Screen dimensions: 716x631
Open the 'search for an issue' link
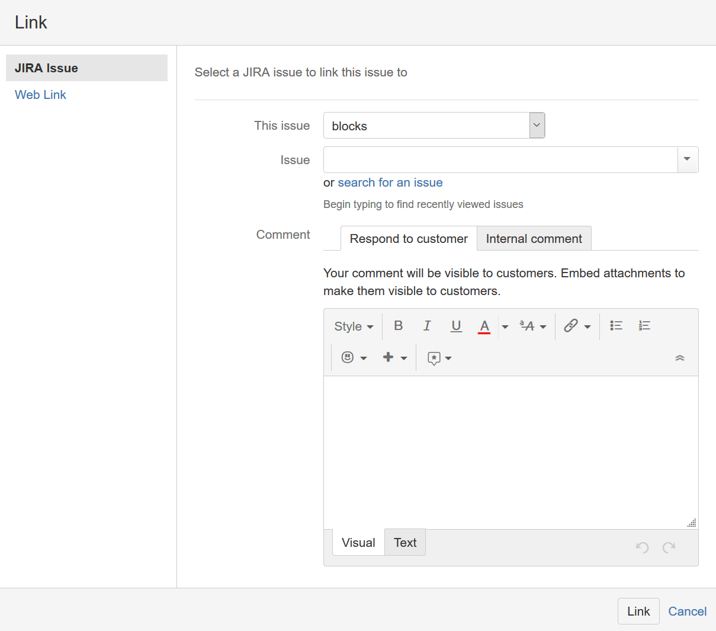tap(390, 182)
